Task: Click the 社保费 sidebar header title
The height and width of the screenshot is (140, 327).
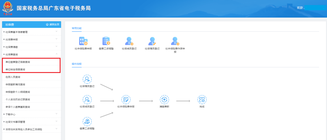Action: coord(10,25)
